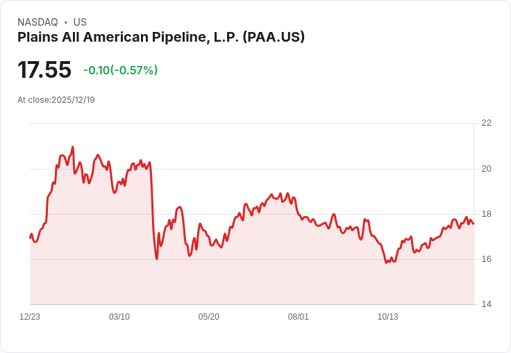Click the October low point of the price line
Screen dimensions: 511x353
386,263
